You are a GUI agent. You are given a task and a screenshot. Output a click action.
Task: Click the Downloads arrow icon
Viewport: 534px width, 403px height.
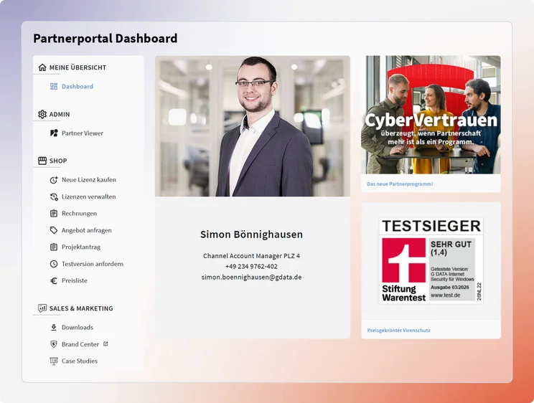point(54,328)
